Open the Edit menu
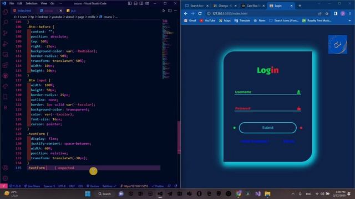355x199 pixels. pos(20,3)
